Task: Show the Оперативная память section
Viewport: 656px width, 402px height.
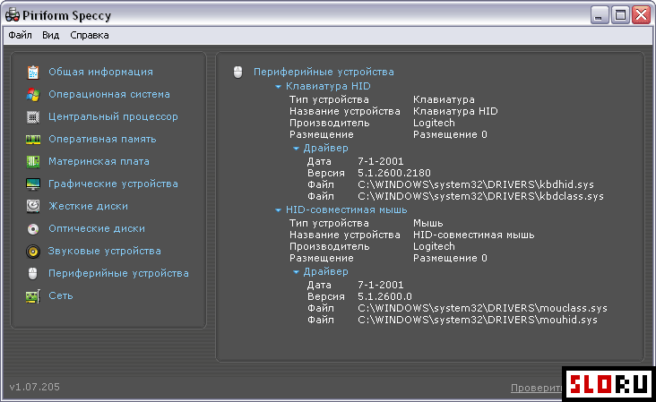Action: pos(102,139)
